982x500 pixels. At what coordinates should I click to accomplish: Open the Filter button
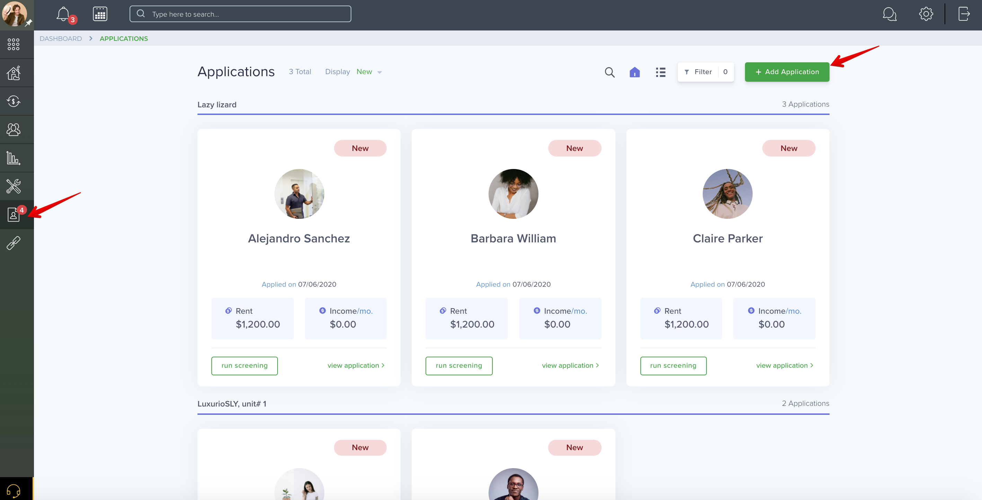click(x=705, y=72)
